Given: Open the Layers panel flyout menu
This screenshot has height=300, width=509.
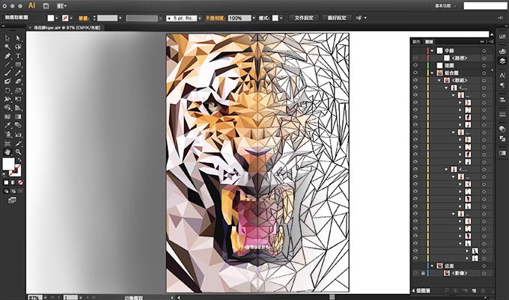Looking at the screenshot, I should (491, 42).
